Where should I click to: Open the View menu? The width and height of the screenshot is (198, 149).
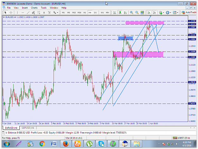pos(16,8)
